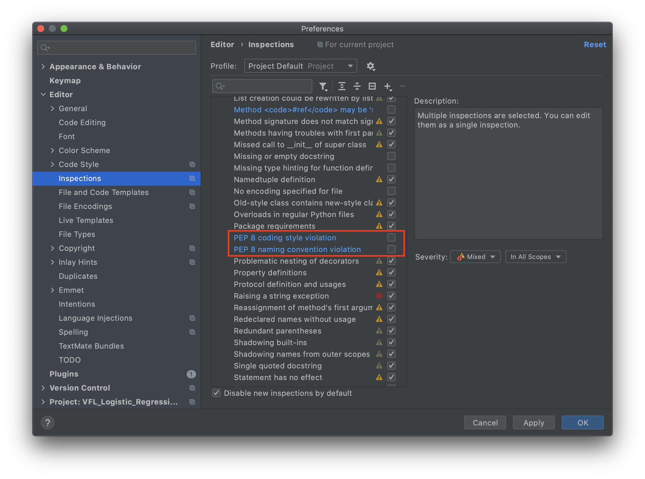645x479 pixels.
Task: Click the add scope plus icon
Action: pos(388,86)
